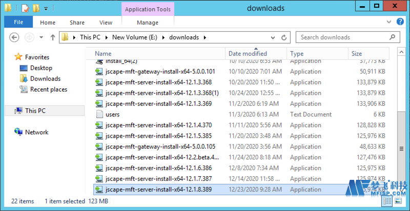The height and width of the screenshot is (211, 410).
Task: Click the folder system icon in title bar
Action: [8, 8]
